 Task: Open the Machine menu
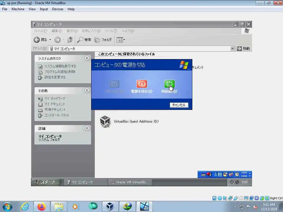(18, 9)
